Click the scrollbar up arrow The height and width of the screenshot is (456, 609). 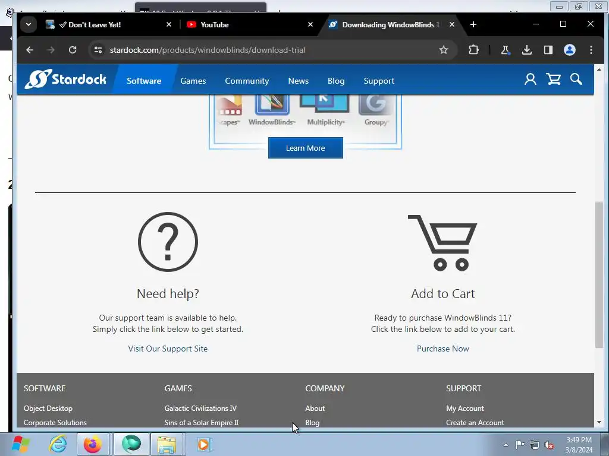coord(599,69)
